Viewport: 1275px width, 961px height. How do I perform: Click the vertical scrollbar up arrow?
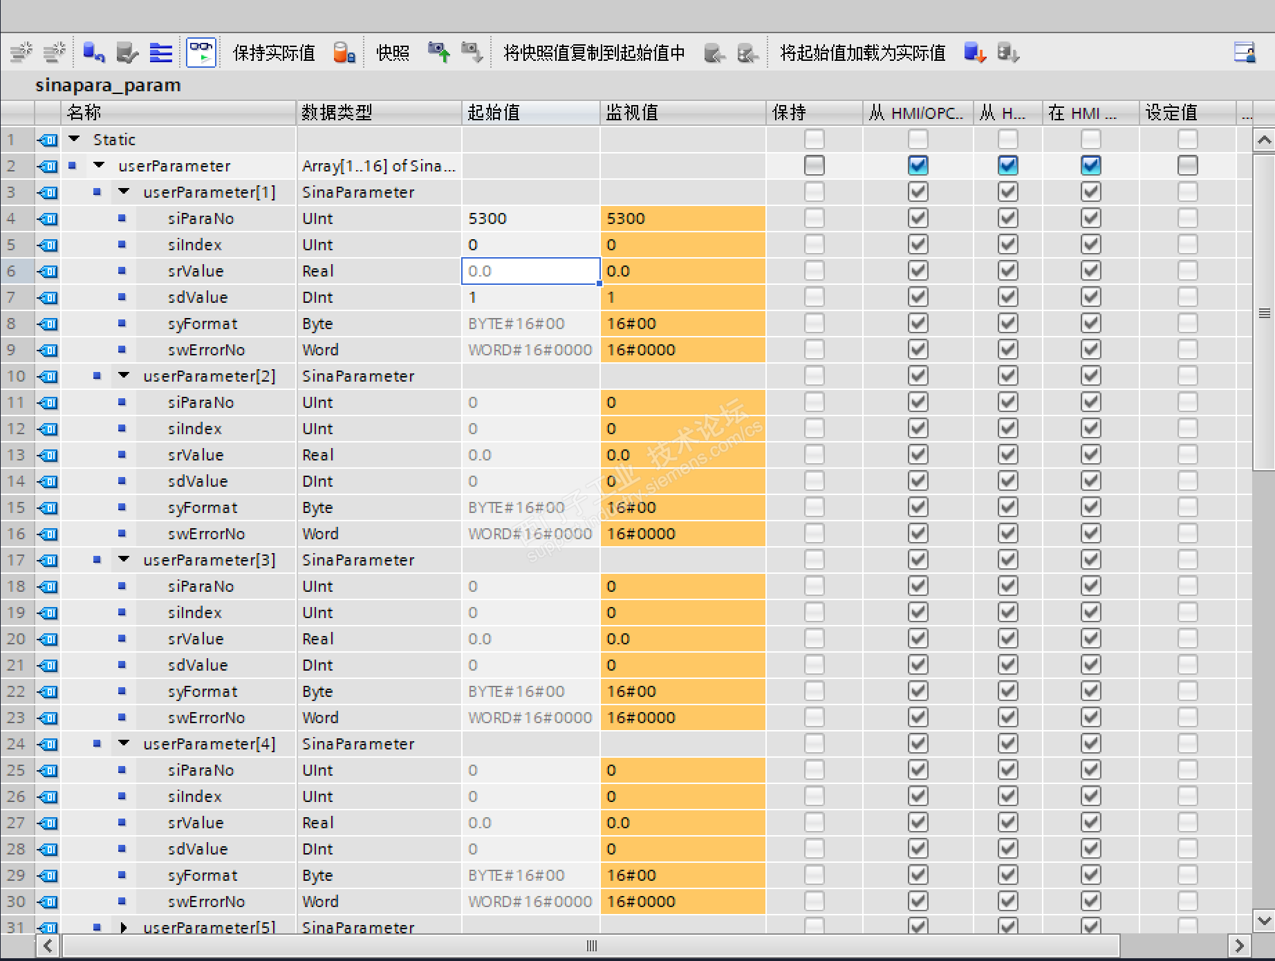[x=1264, y=140]
